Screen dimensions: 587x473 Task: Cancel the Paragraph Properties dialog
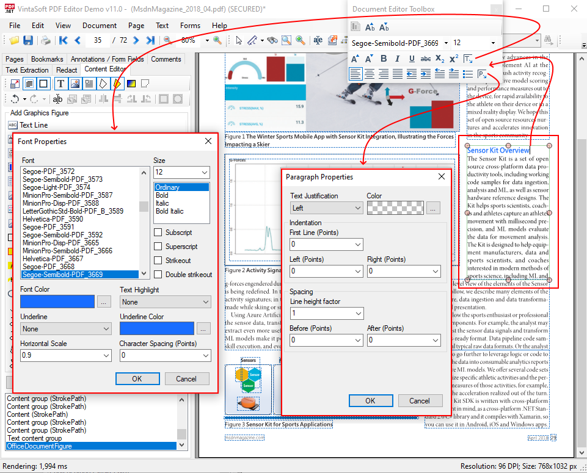[420, 401]
